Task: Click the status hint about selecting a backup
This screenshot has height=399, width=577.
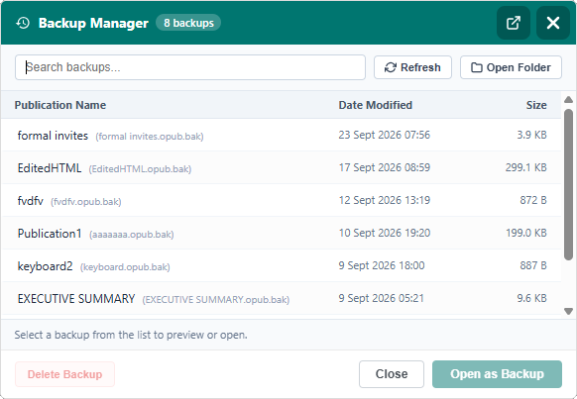Action: (x=131, y=335)
